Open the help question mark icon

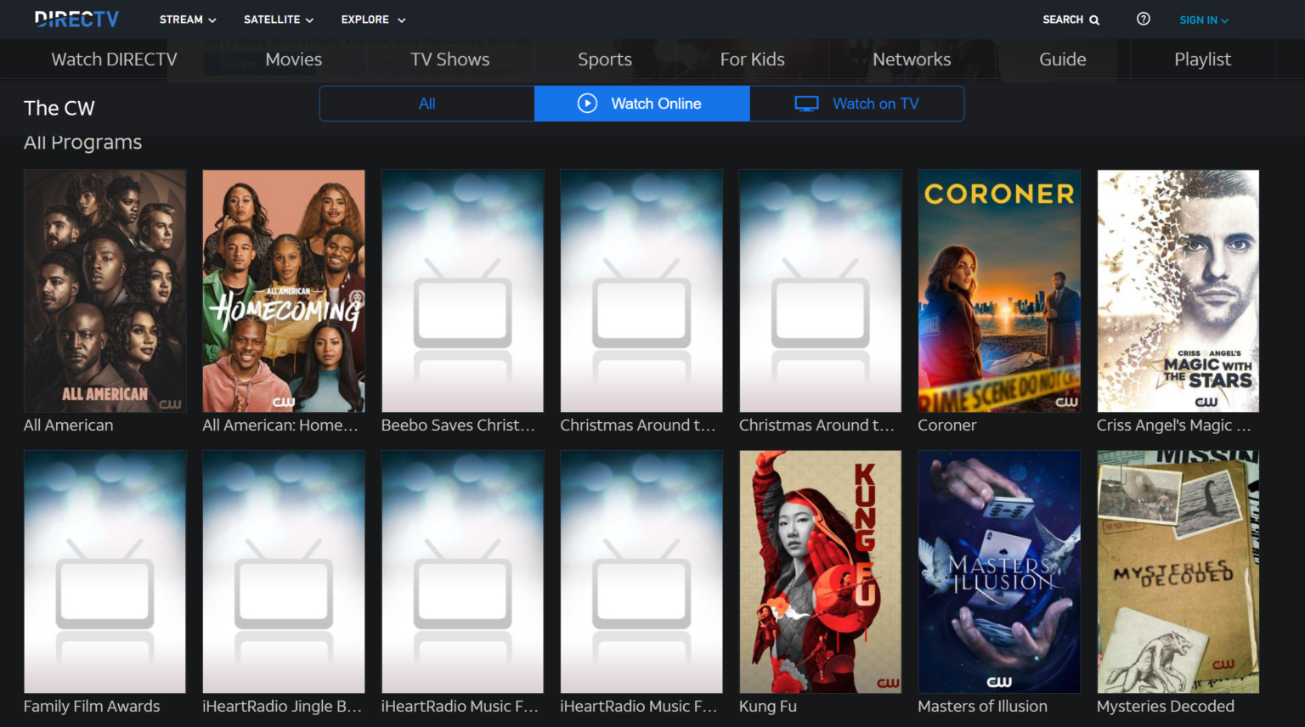1144,19
